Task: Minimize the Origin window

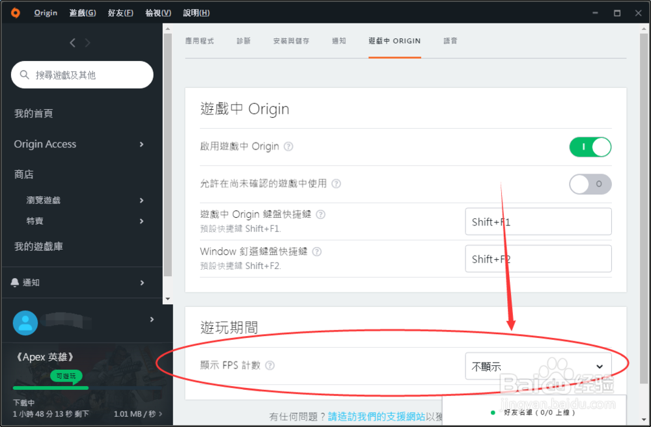Action: [595, 13]
